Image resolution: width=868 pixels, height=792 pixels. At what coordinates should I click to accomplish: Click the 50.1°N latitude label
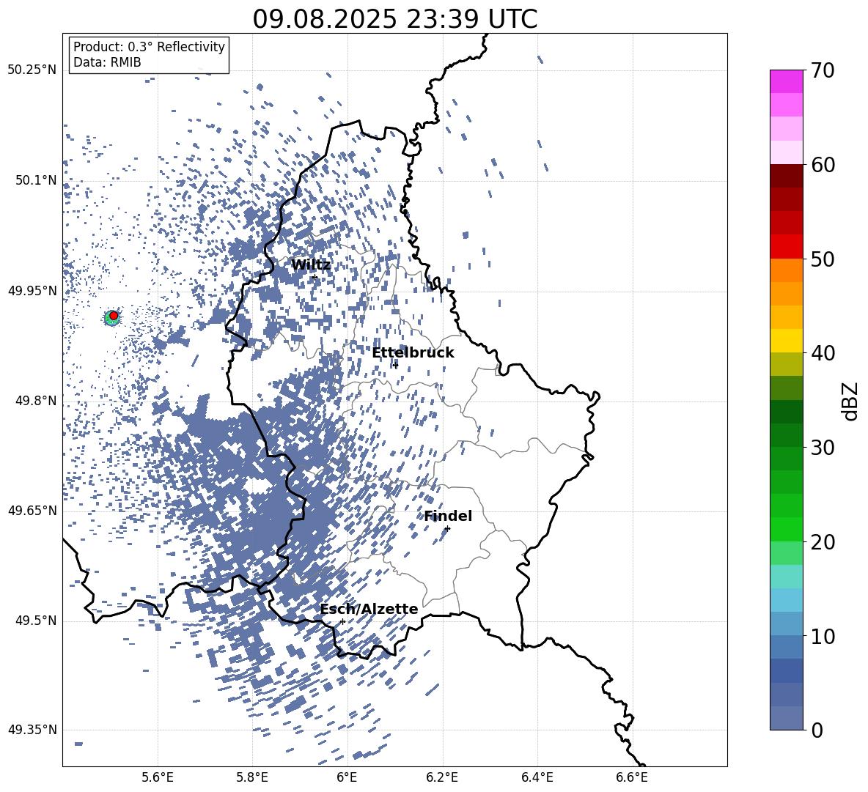(35, 181)
